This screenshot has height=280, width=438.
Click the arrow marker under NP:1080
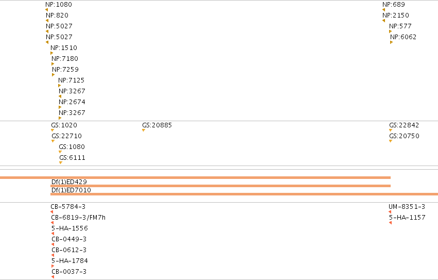coord(46,10)
